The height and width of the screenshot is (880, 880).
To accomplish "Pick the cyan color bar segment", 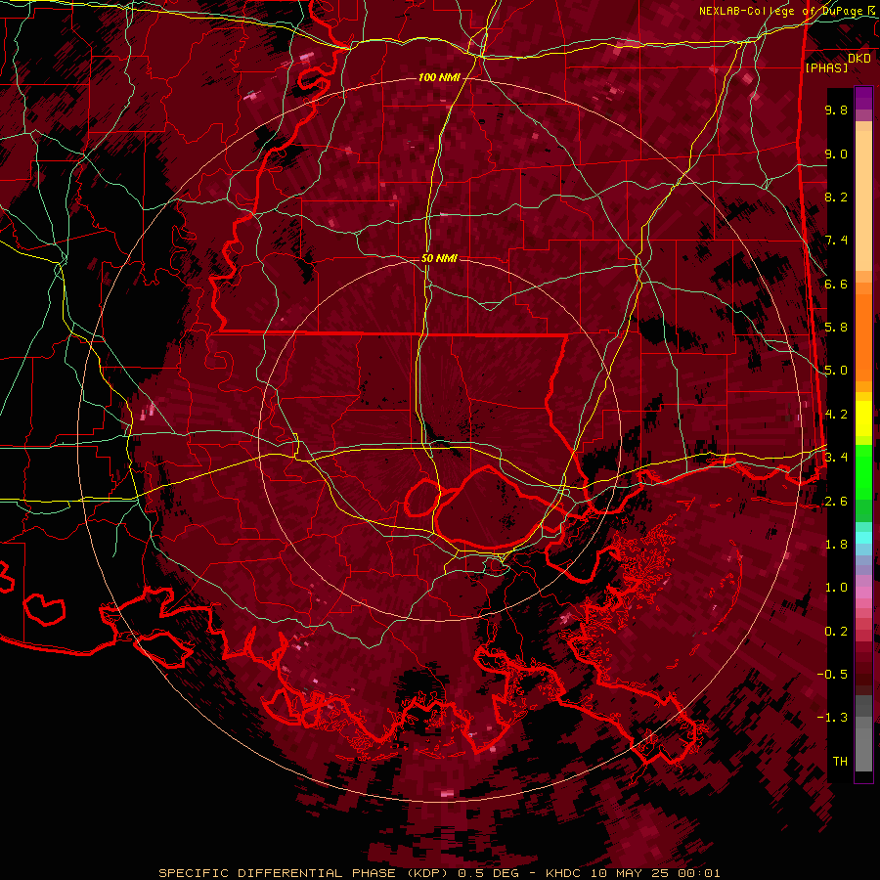I will pos(863,538).
